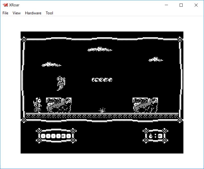Open the Tool menu
Image resolution: width=204 pixels, height=169 pixels.
click(x=49, y=13)
